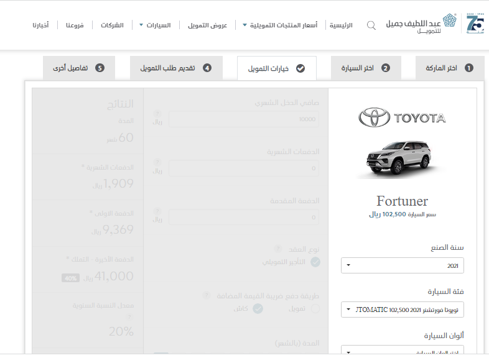Image resolution: width=489 pixels, height=358 pixels.
Task: Click the 40% badge beside 41,000
Action: [x=70, y=278]
